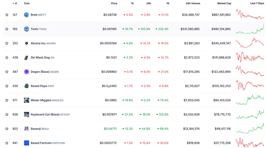Viewport: 266px width, 148px height.
Task: Click the Based Fartcoin blue square logo
Action: coord(27,143)
